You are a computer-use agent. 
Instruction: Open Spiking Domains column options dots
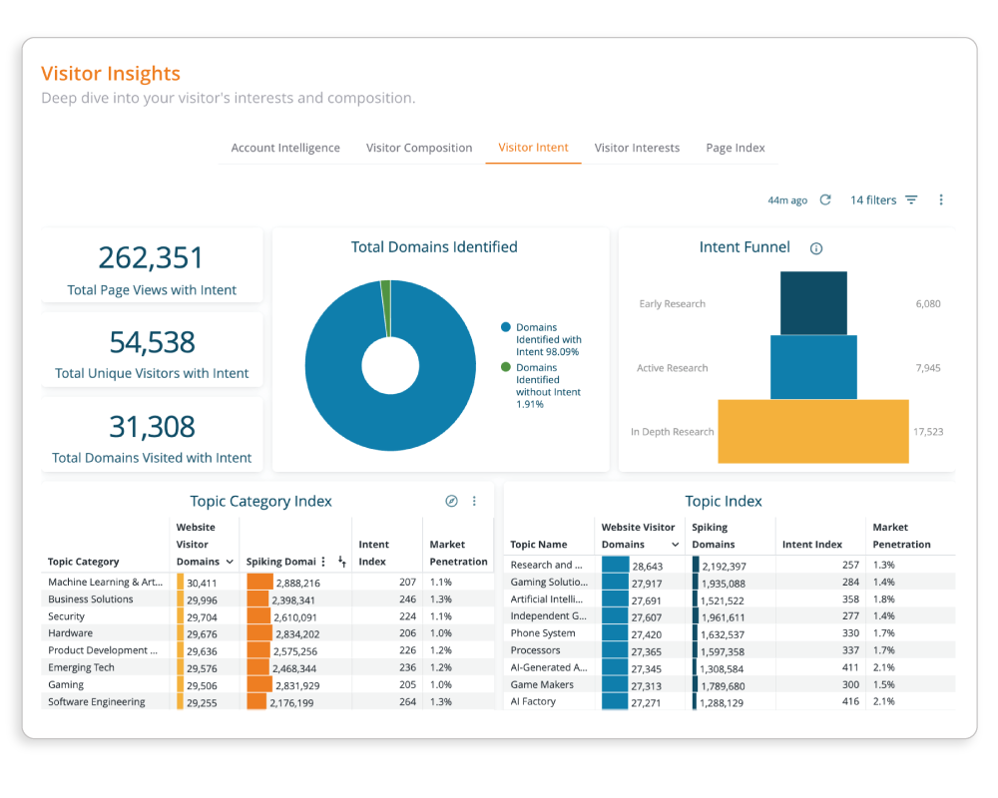click(x=323, y=562)
